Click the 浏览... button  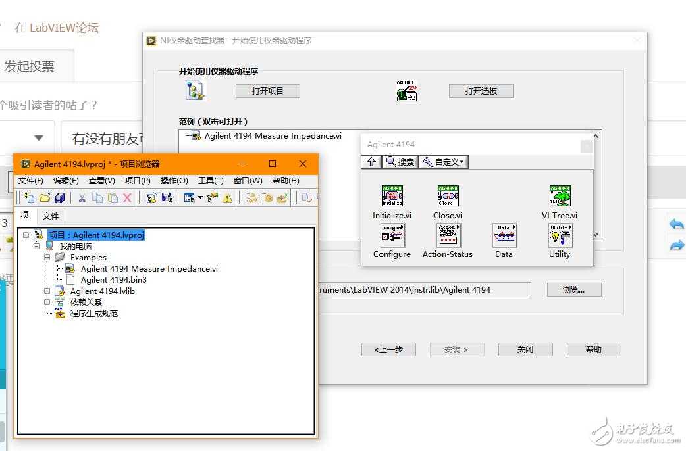point(574,289)
